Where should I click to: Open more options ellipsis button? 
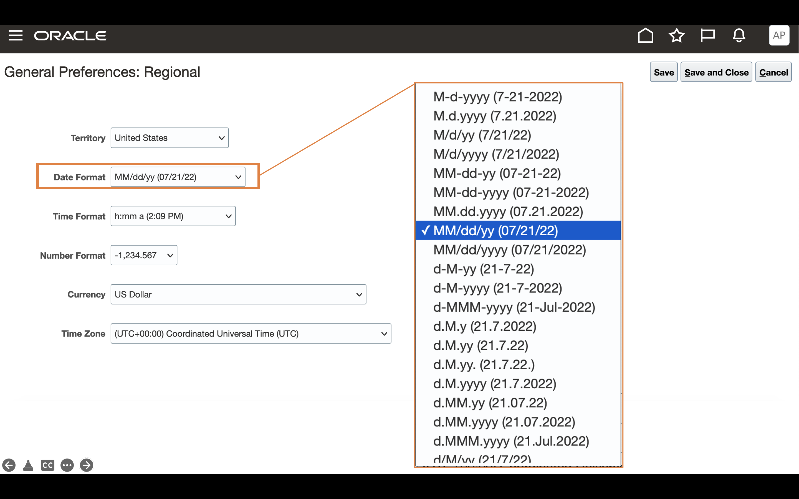click(67, 465)
